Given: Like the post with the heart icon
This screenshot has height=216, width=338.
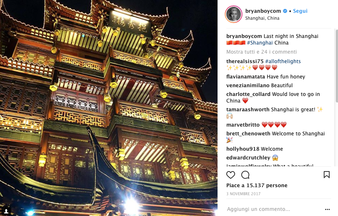Looking at the screenshot, I should point(230,175).
